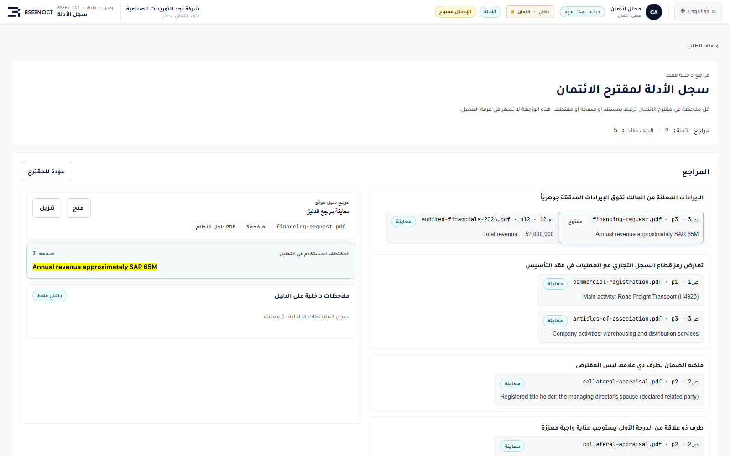
Task: Click the صفحة 3 page chip
Action: [255, 227]
